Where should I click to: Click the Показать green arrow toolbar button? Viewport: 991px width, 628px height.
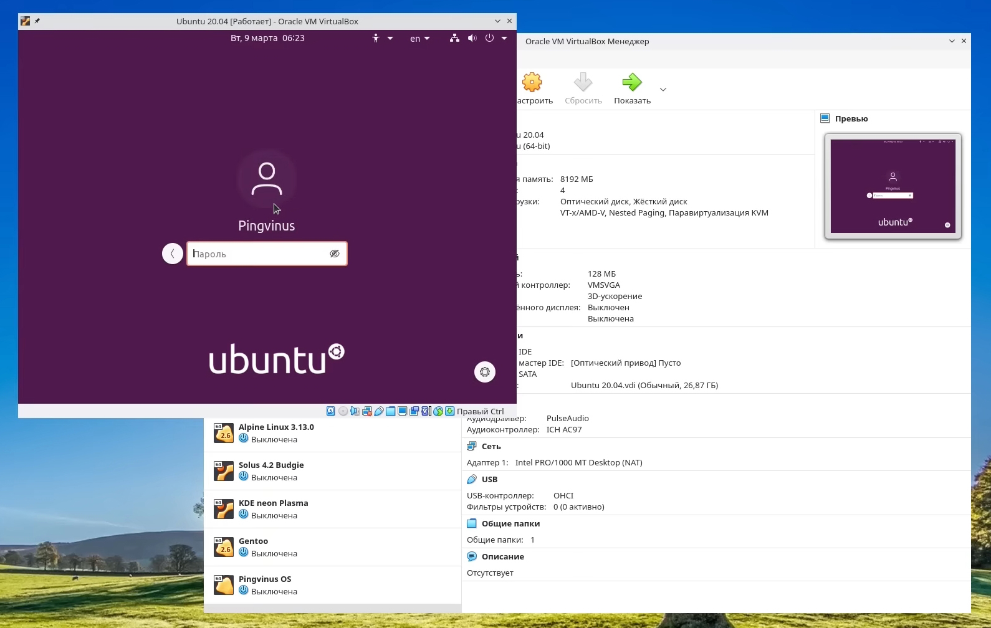tap(632, 88)
